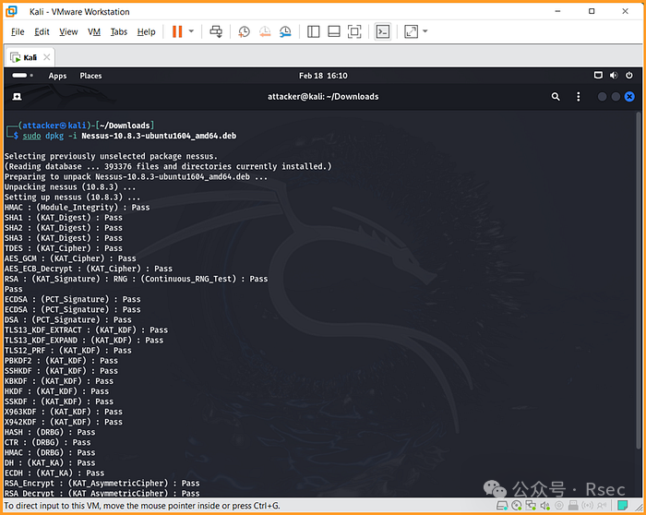Open the Places menu in Kali

point(90,76)
